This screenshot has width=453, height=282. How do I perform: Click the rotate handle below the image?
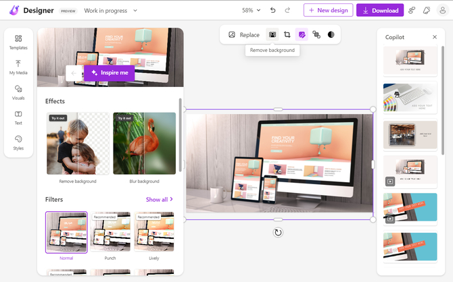point(278,232)
